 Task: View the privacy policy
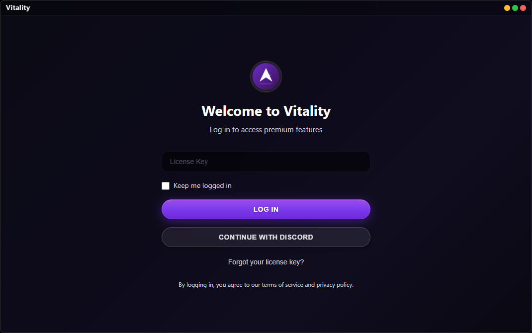[335, 284]
